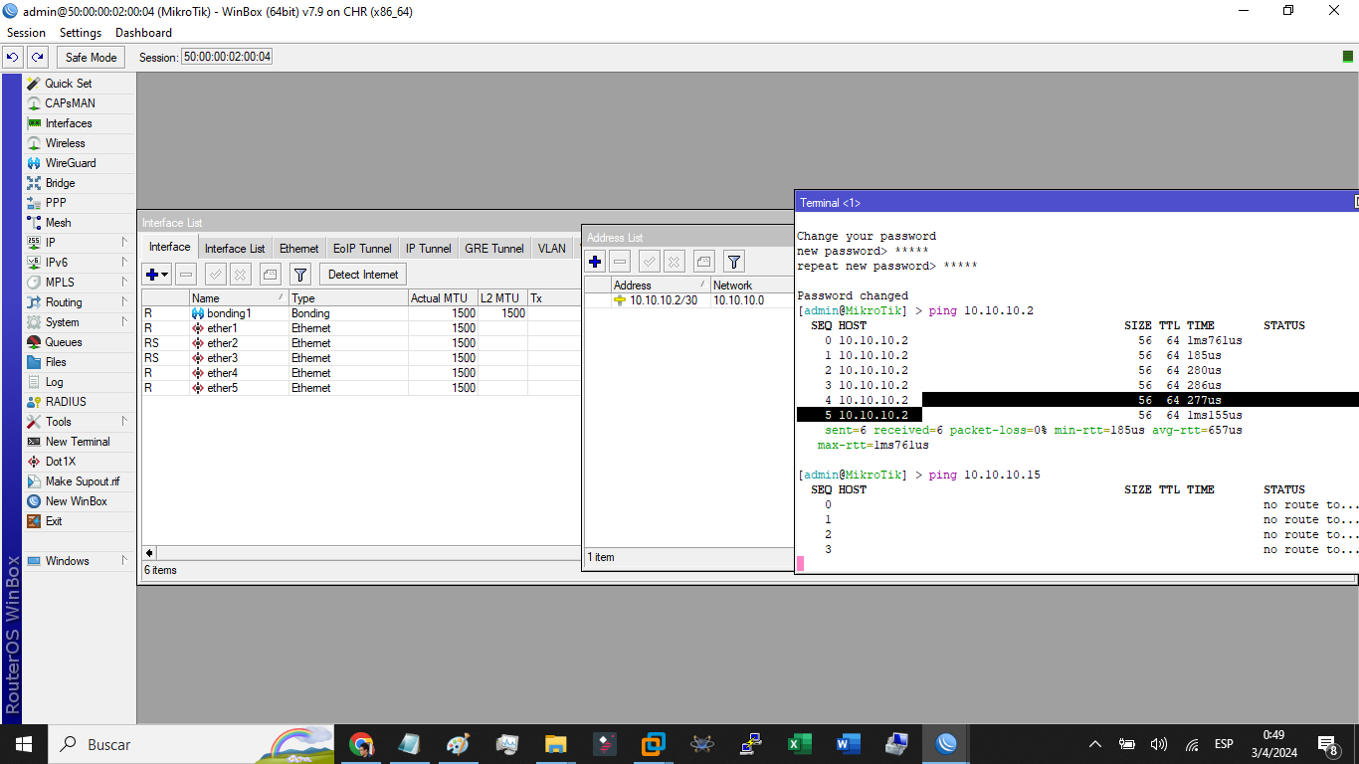Sort by Address column header in Address List

(660, 286)
